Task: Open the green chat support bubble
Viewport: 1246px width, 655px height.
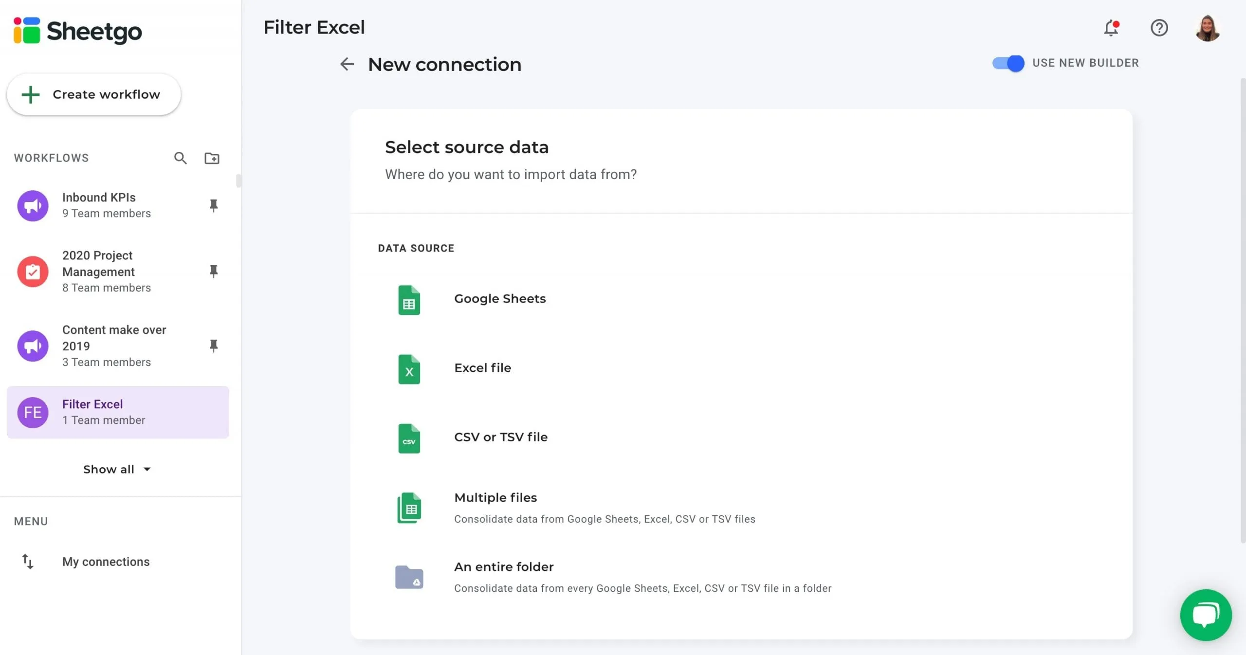Action: point(1206,615)
